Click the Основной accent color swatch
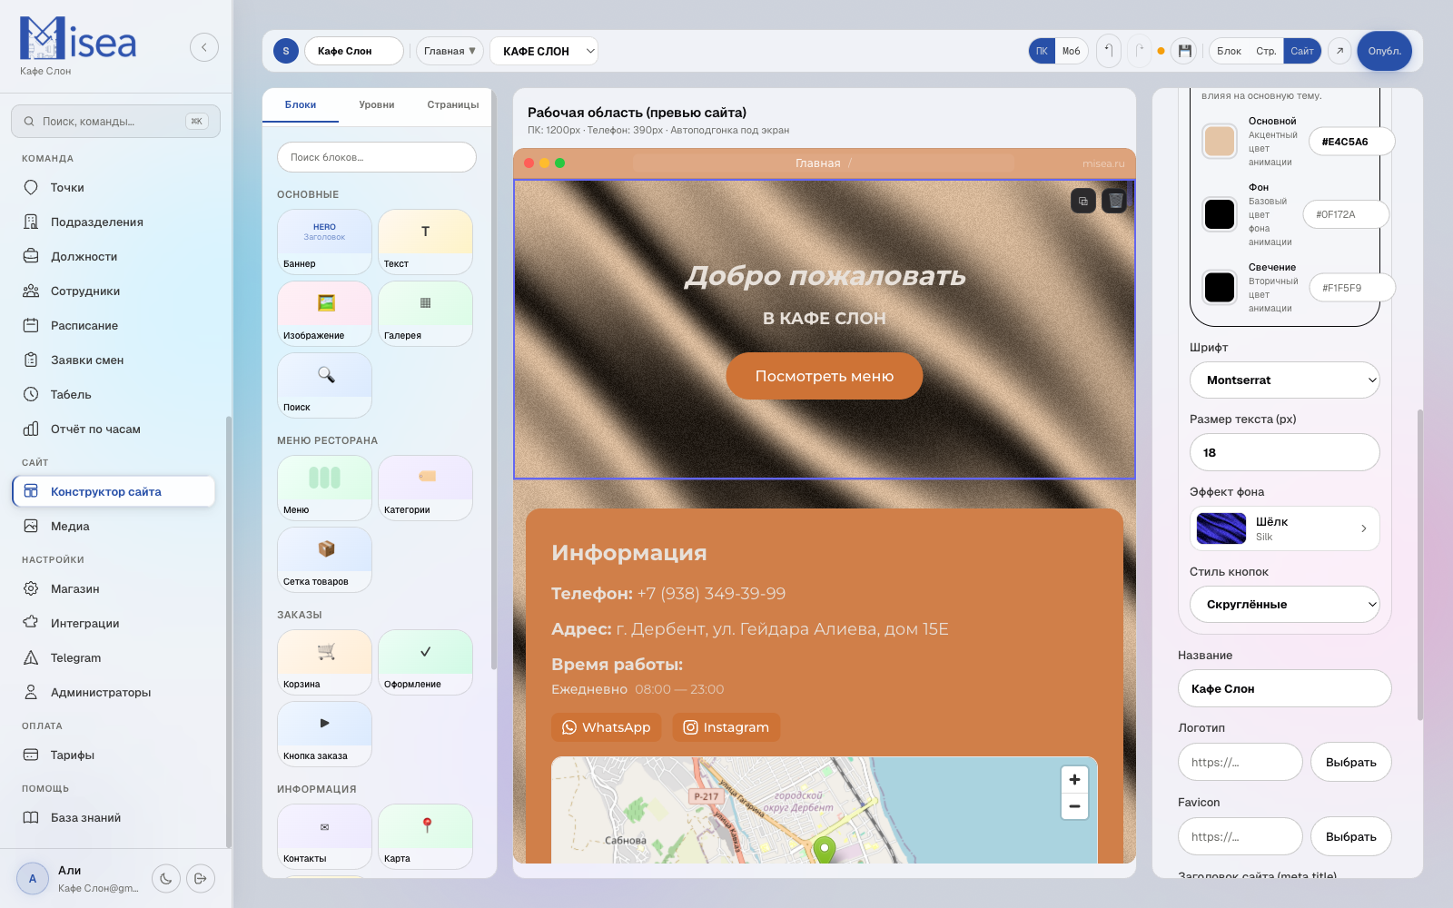Image resolution: width=1453 pixels, height=908 pixels. click(x=1220, y=142)
